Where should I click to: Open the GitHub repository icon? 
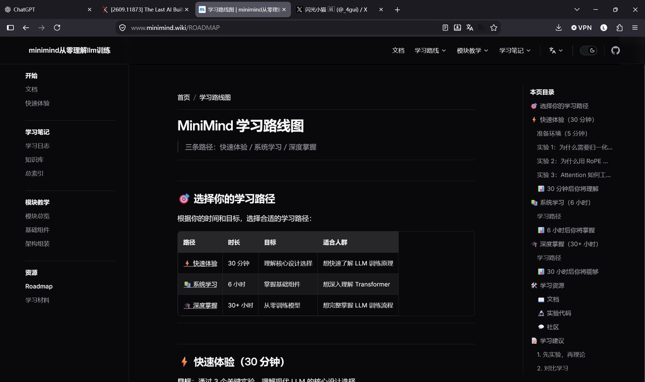click(x=615, y=51)
